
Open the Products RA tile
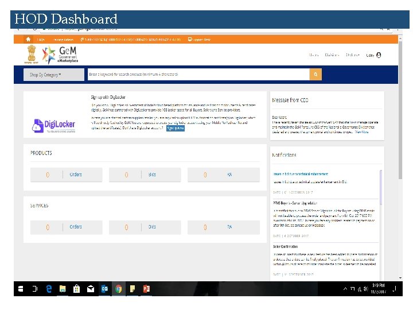[224, 175]
